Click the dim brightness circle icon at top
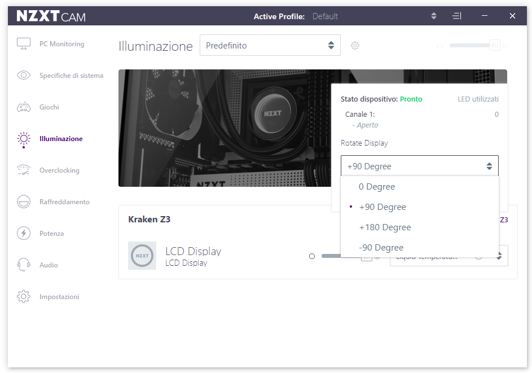This screenshot has width=532, height=373. tap(440, 46)
